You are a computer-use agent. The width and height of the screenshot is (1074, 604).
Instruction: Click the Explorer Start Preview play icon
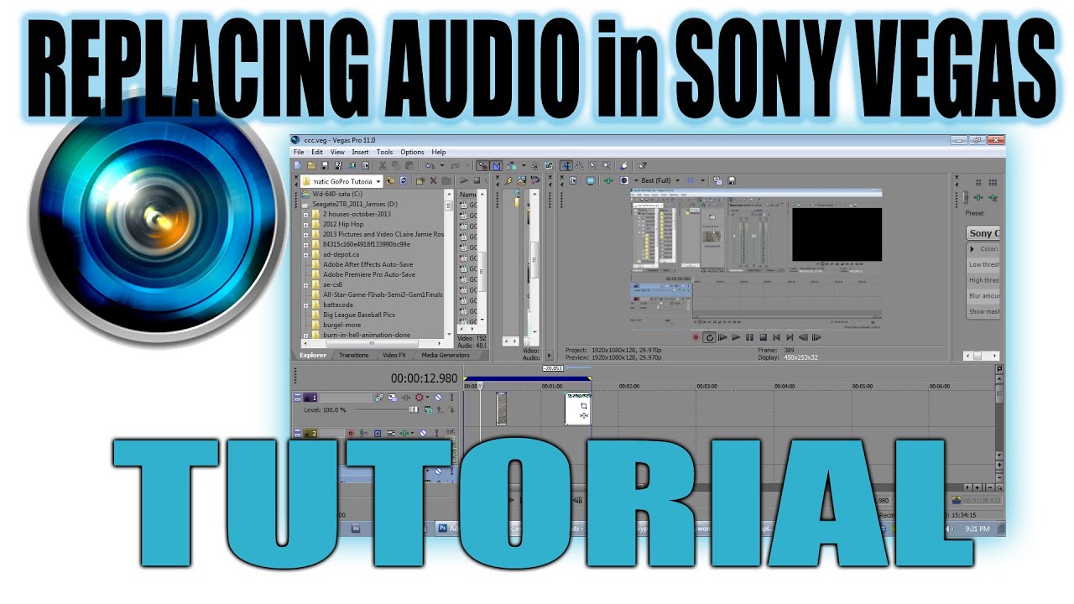coord(464,181)
